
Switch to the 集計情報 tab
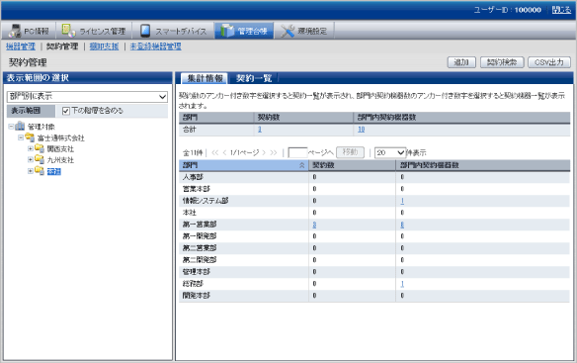click(205, 78)
